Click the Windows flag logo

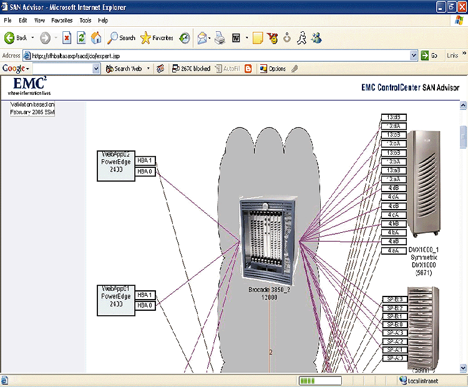460,21
